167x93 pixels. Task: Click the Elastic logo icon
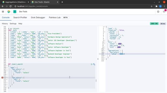pyautogui.click(x=9, y=12)
